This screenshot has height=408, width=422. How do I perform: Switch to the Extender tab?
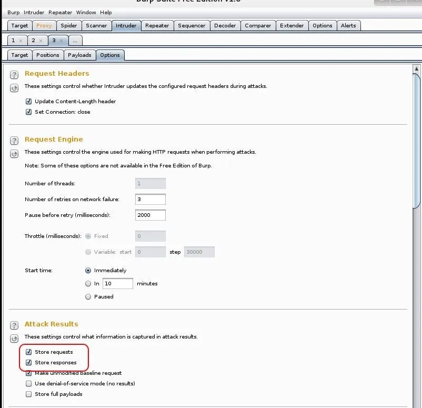[292, 26]
